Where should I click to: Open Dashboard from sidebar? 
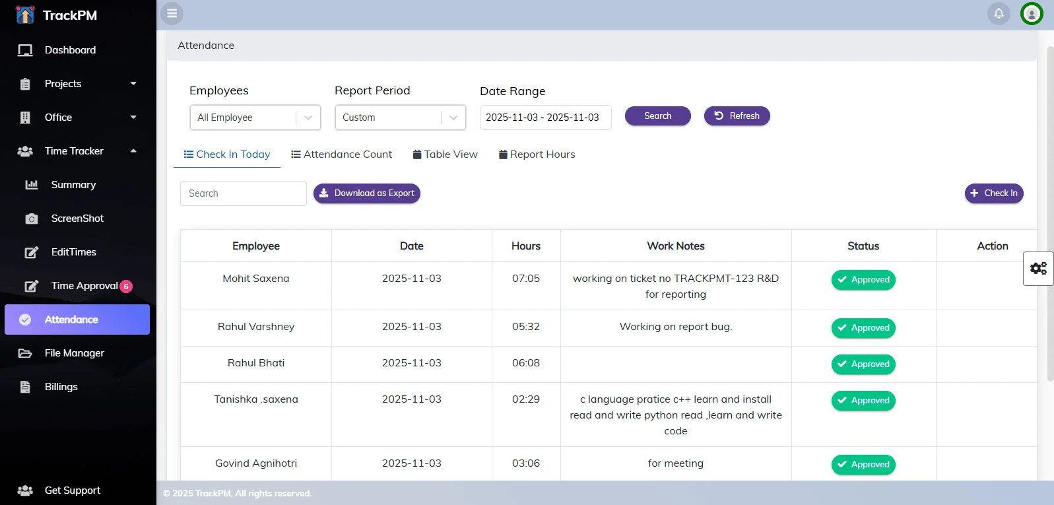[x=70, y=50]
